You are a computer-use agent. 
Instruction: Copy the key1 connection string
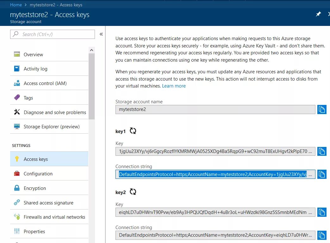point(321,174)
